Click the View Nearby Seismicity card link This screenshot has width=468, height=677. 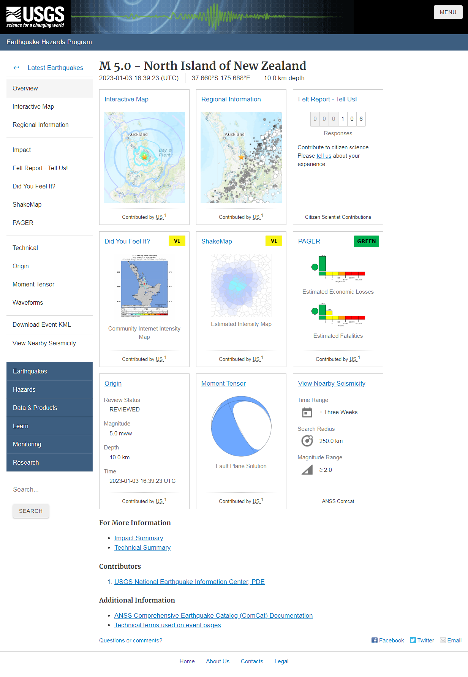[332, 383]
